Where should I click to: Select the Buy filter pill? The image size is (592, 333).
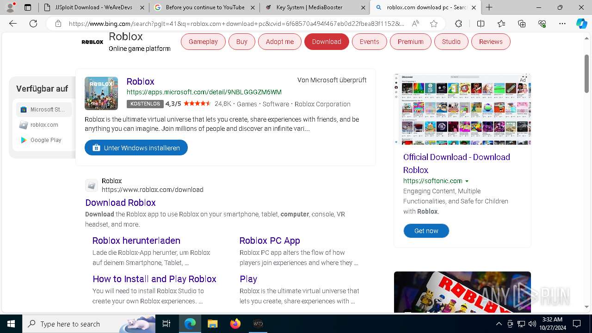(242, 42)
